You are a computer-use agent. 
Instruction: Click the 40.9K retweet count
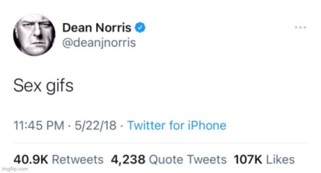pos(31,159)
